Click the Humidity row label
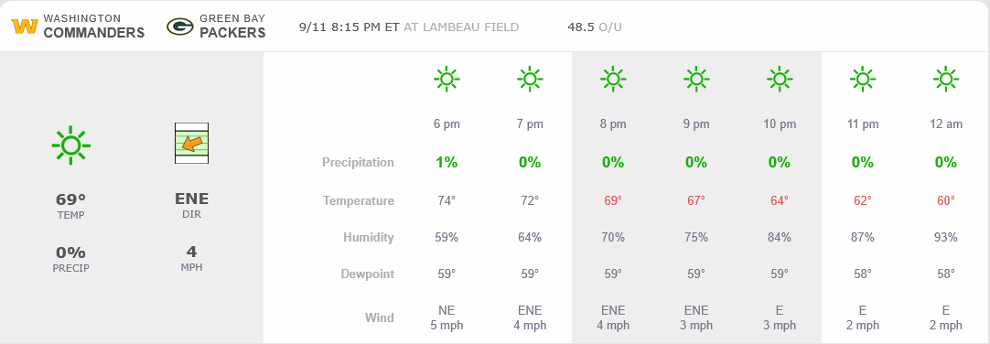The width and height of the screenshot is (990, 344). (x=369, y=237)
